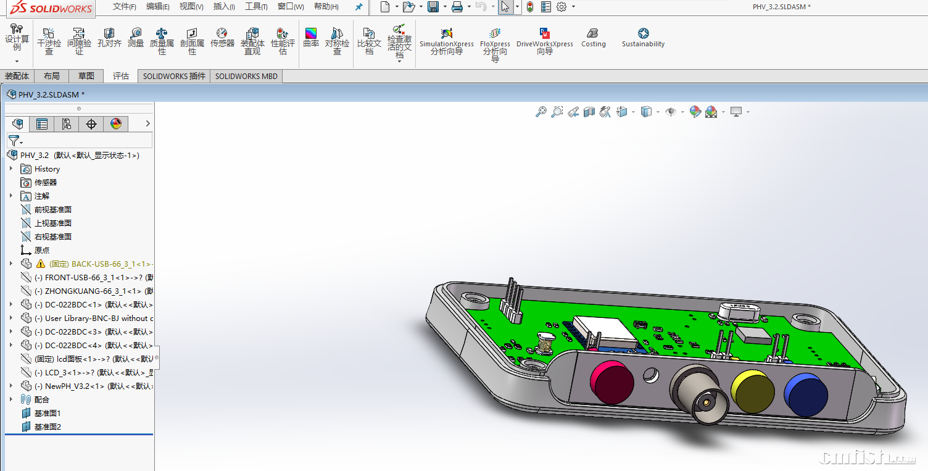Toggle the section view in view toolbar

589,112
